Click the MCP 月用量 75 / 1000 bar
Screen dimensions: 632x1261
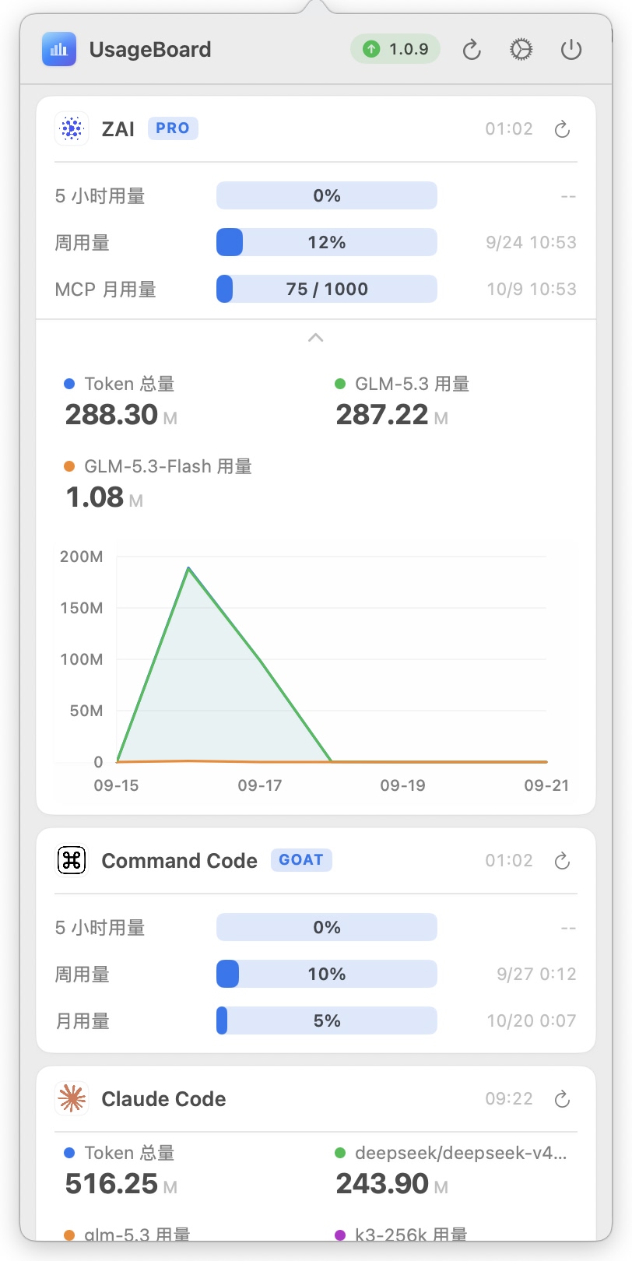(x=327, y=289)
